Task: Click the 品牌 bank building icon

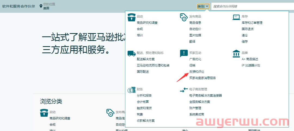Action: tap(236, 53)
